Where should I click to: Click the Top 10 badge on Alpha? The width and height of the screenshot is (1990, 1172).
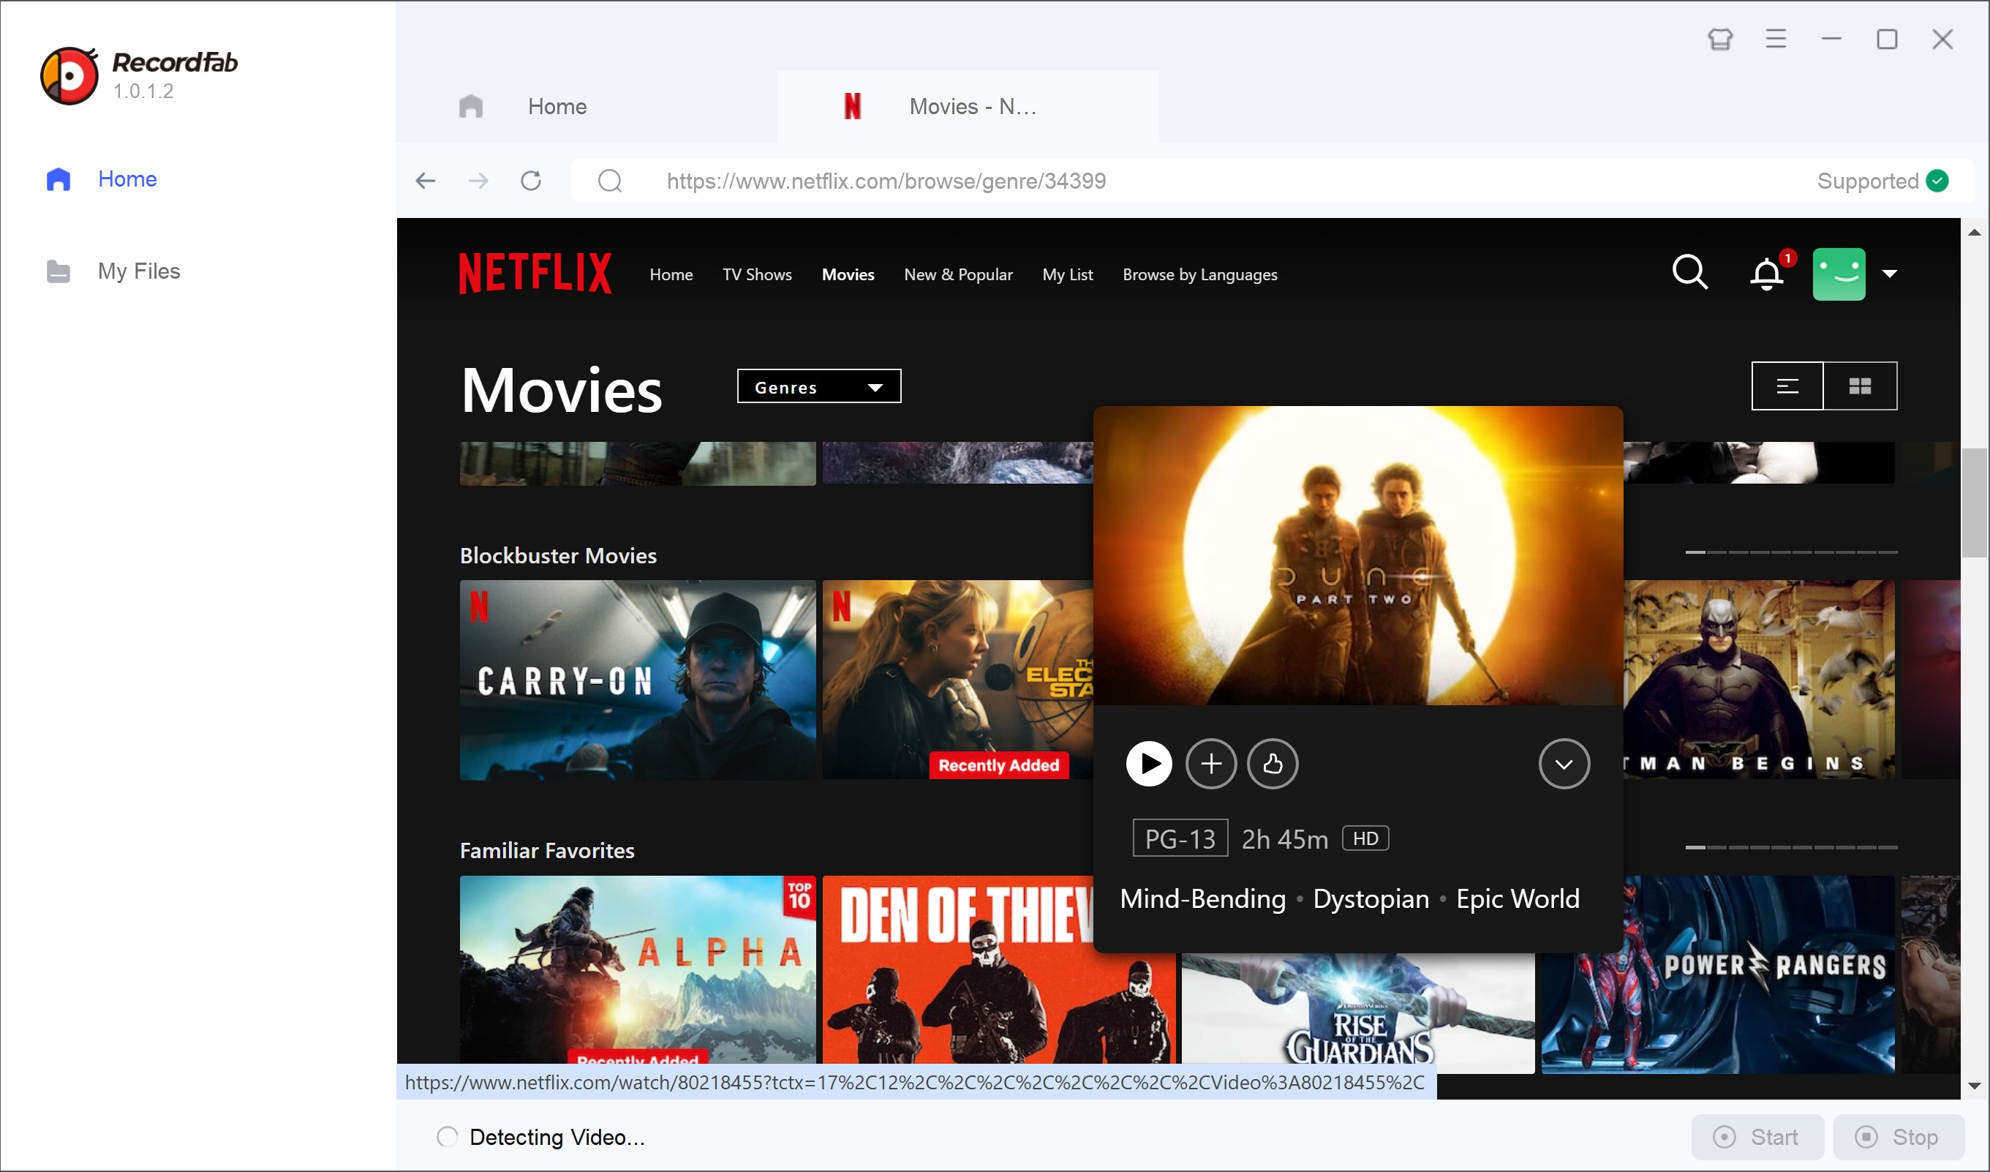coord(799,895)
